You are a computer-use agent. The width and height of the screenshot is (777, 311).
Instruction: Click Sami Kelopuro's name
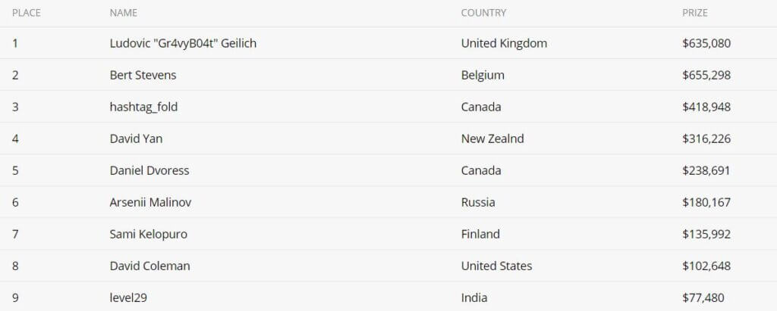pos(148,234)
